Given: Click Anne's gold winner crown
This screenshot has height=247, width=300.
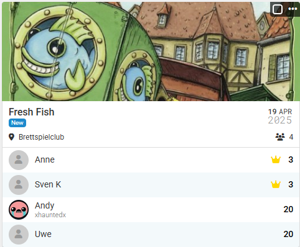Looking at the screenshot, I should coord(276,159).
